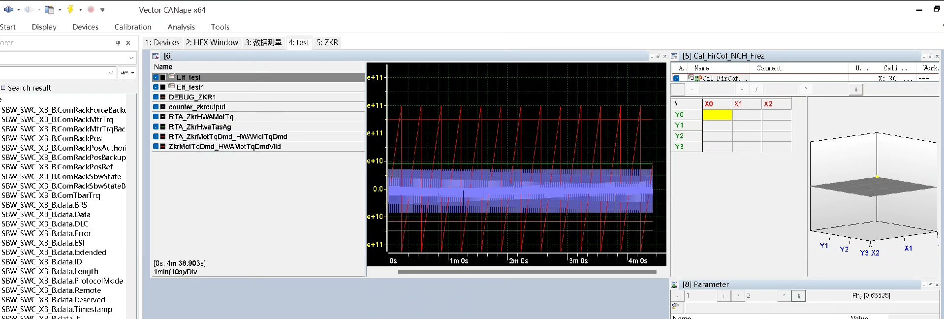Screen dimensions: 944x319
Task: Click the minus button in calibration window toolbar
Action: [x=692, y=90]
